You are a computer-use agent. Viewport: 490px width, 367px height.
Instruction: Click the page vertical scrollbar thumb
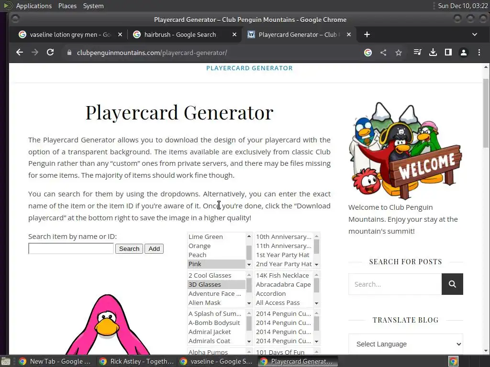coord(486,112)
